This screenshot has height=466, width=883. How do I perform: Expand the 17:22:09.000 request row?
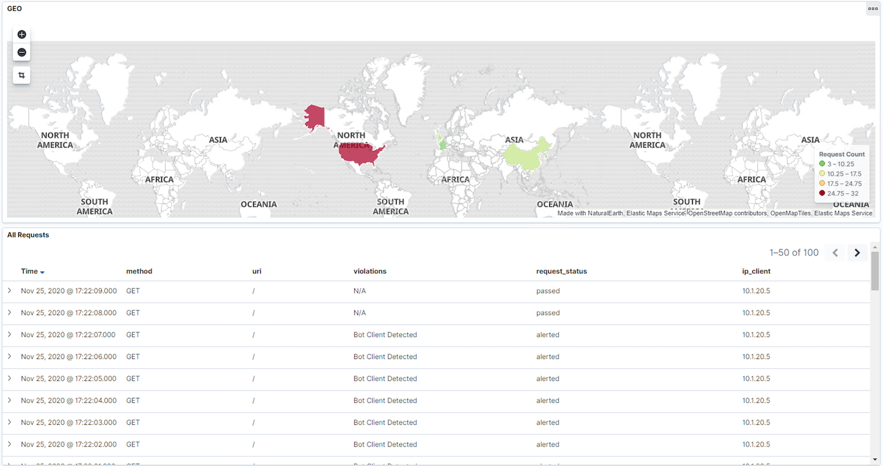(9, 290)
